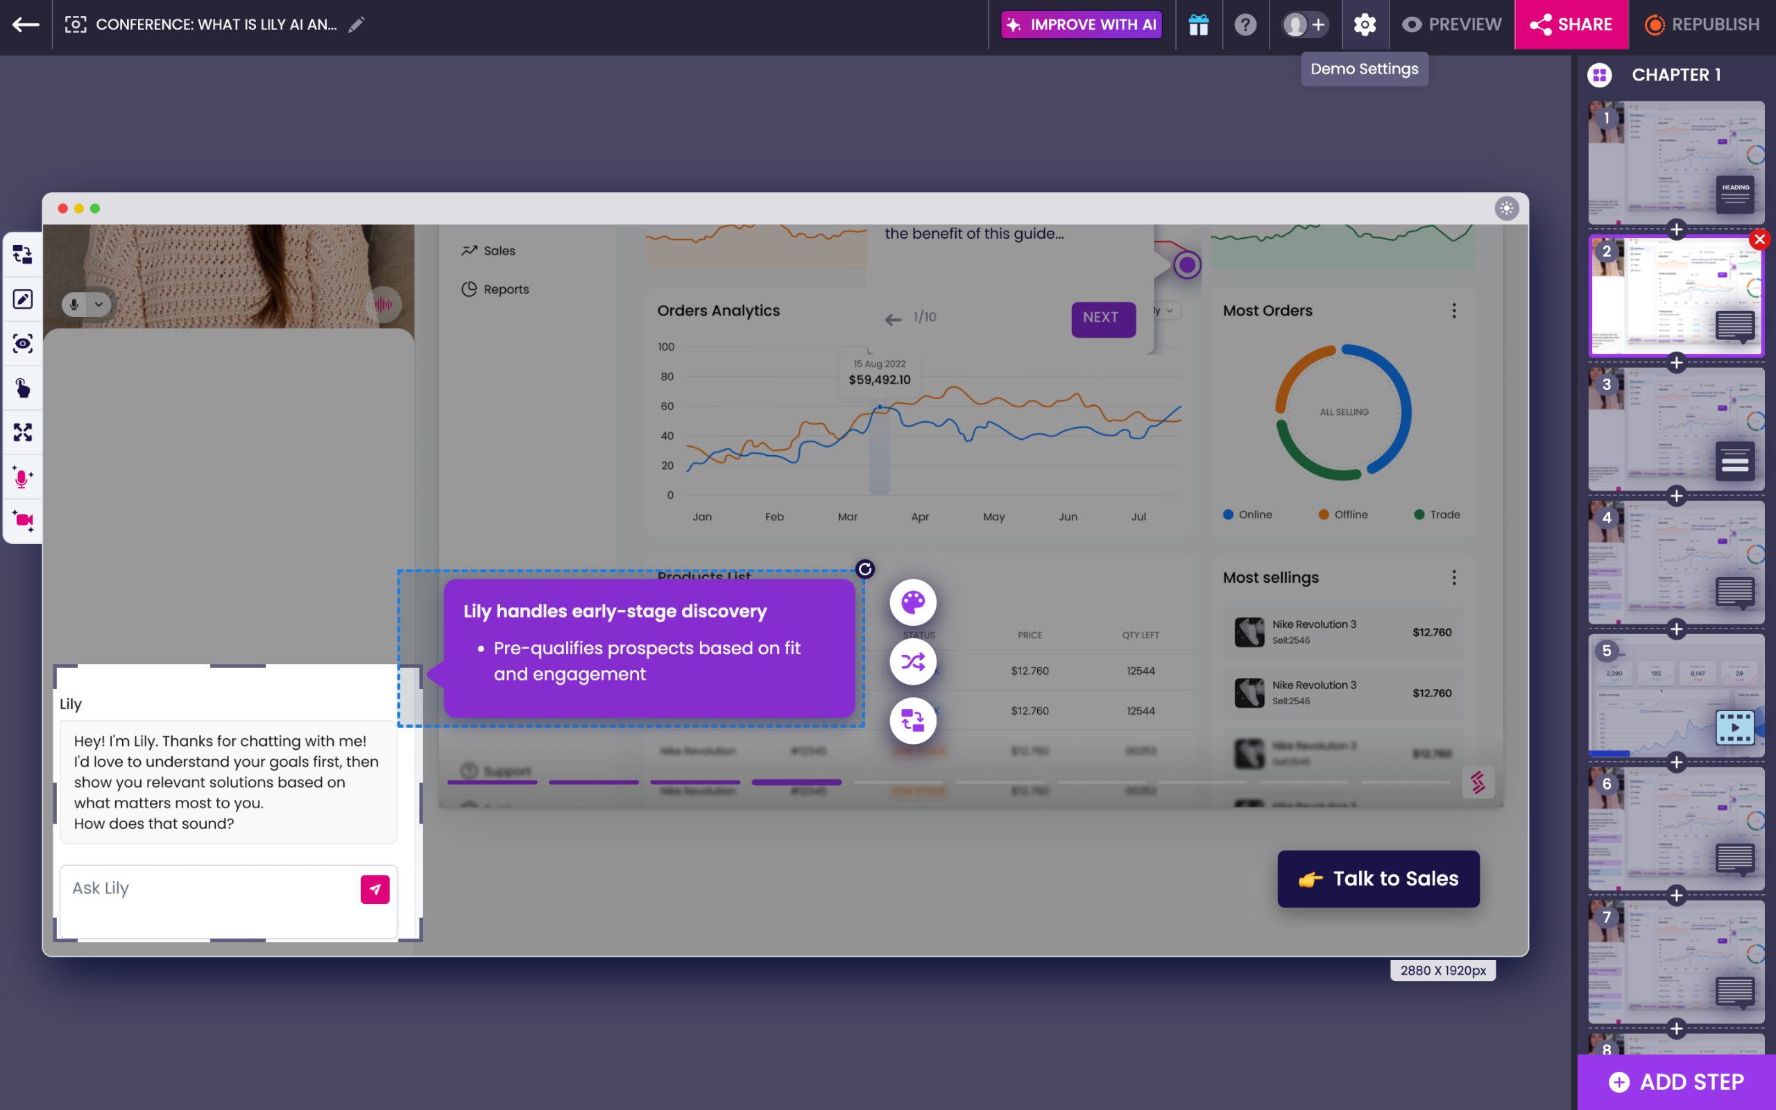Click the ADD STEP button
Image resolution: width=1776 pixels, height=1110 pixels.
click(x=1676, y=1082)
